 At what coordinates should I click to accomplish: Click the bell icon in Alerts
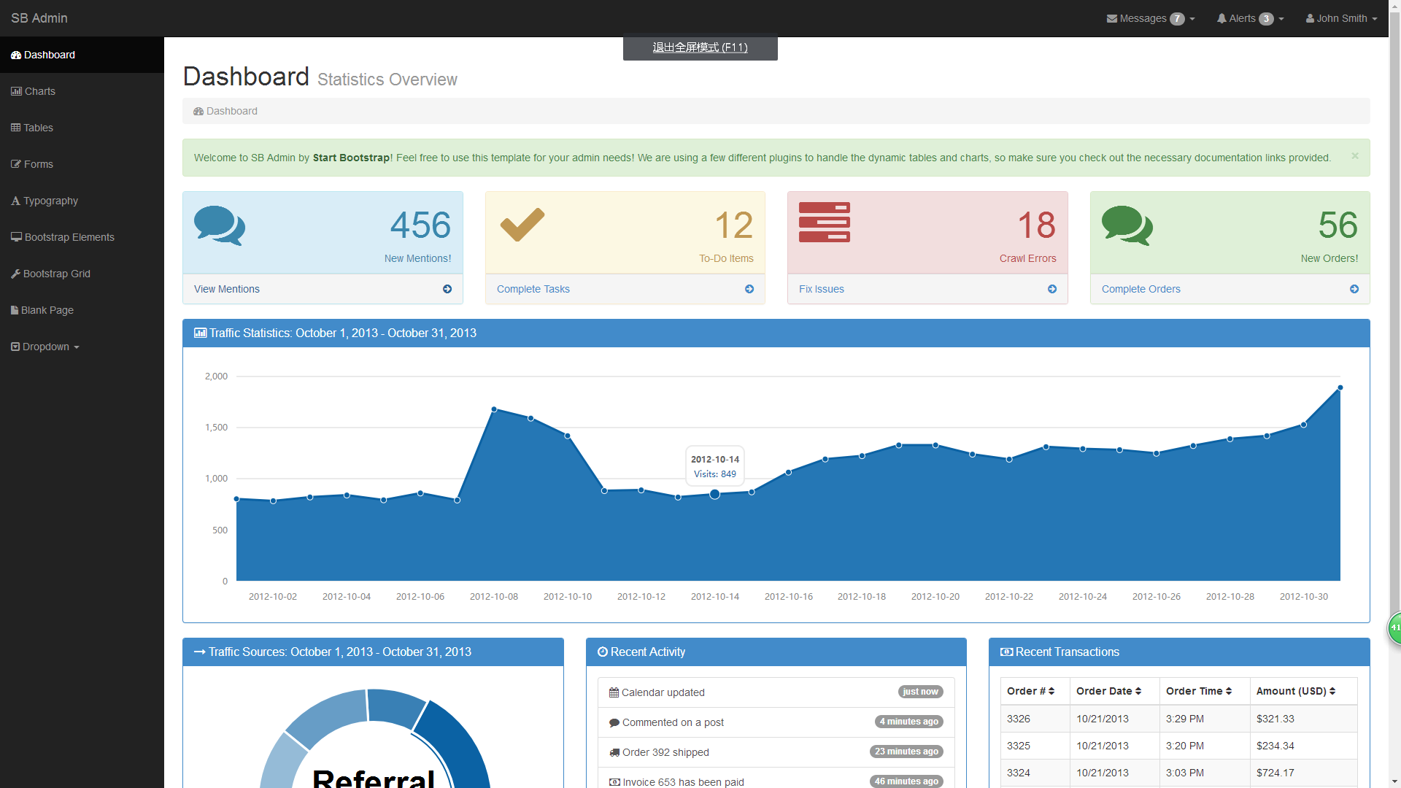coord(1221,18)
